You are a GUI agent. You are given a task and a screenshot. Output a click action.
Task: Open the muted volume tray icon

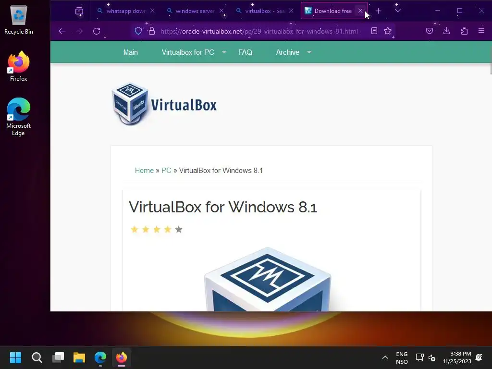click(432, 357)
